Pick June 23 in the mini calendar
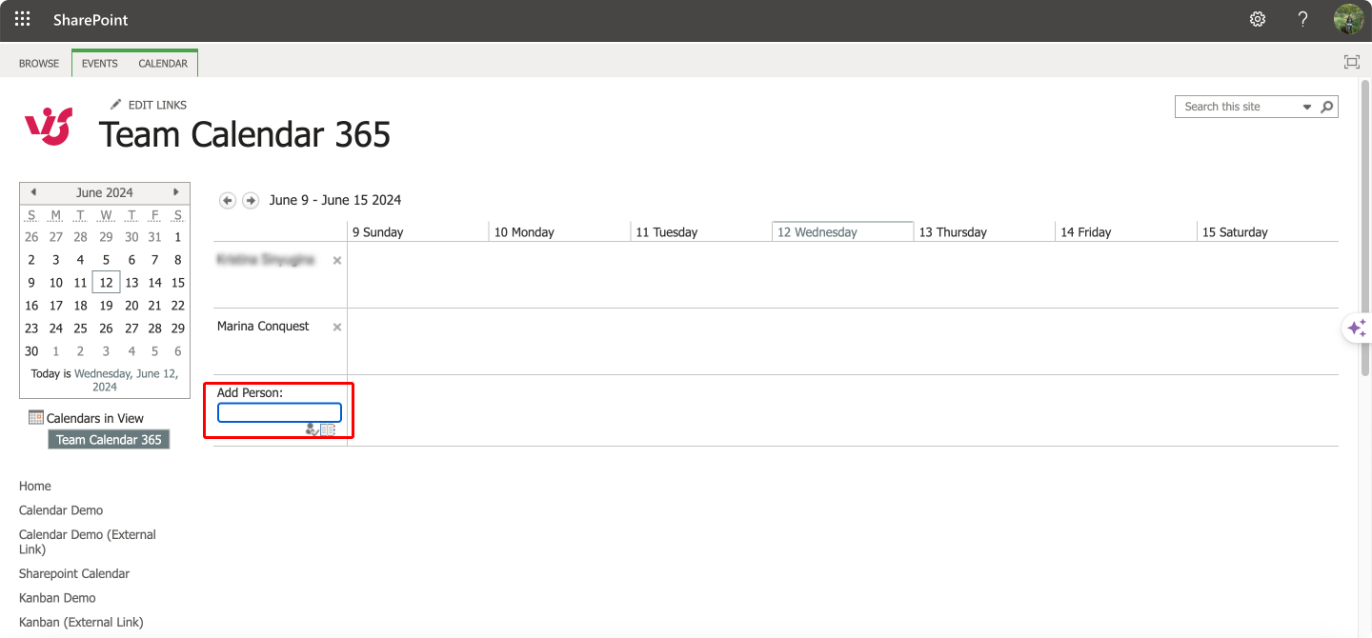Viewport: 1372px width, 638px height. pyautogui.click(x=31, y=329)
